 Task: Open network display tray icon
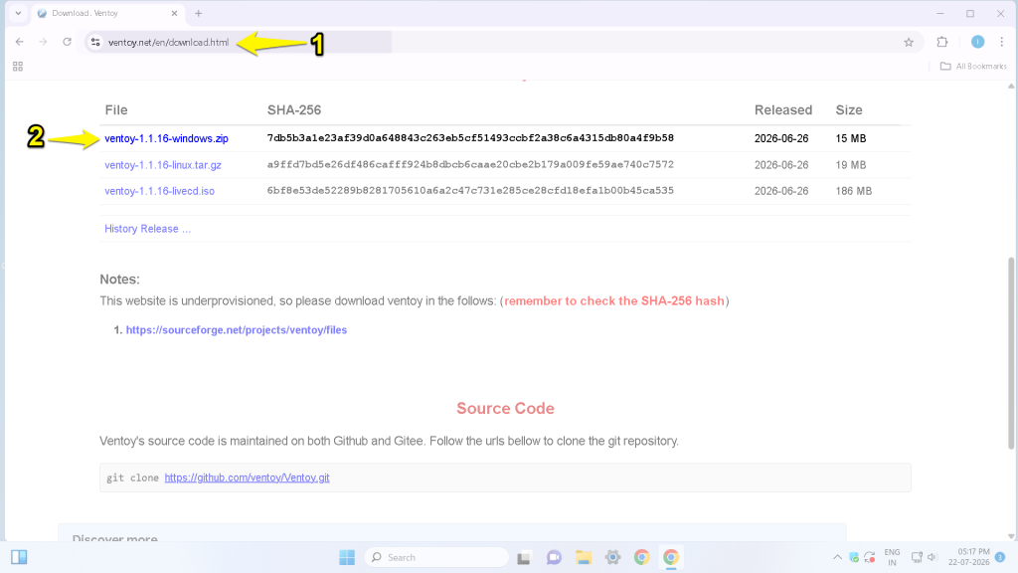point(917,557)
